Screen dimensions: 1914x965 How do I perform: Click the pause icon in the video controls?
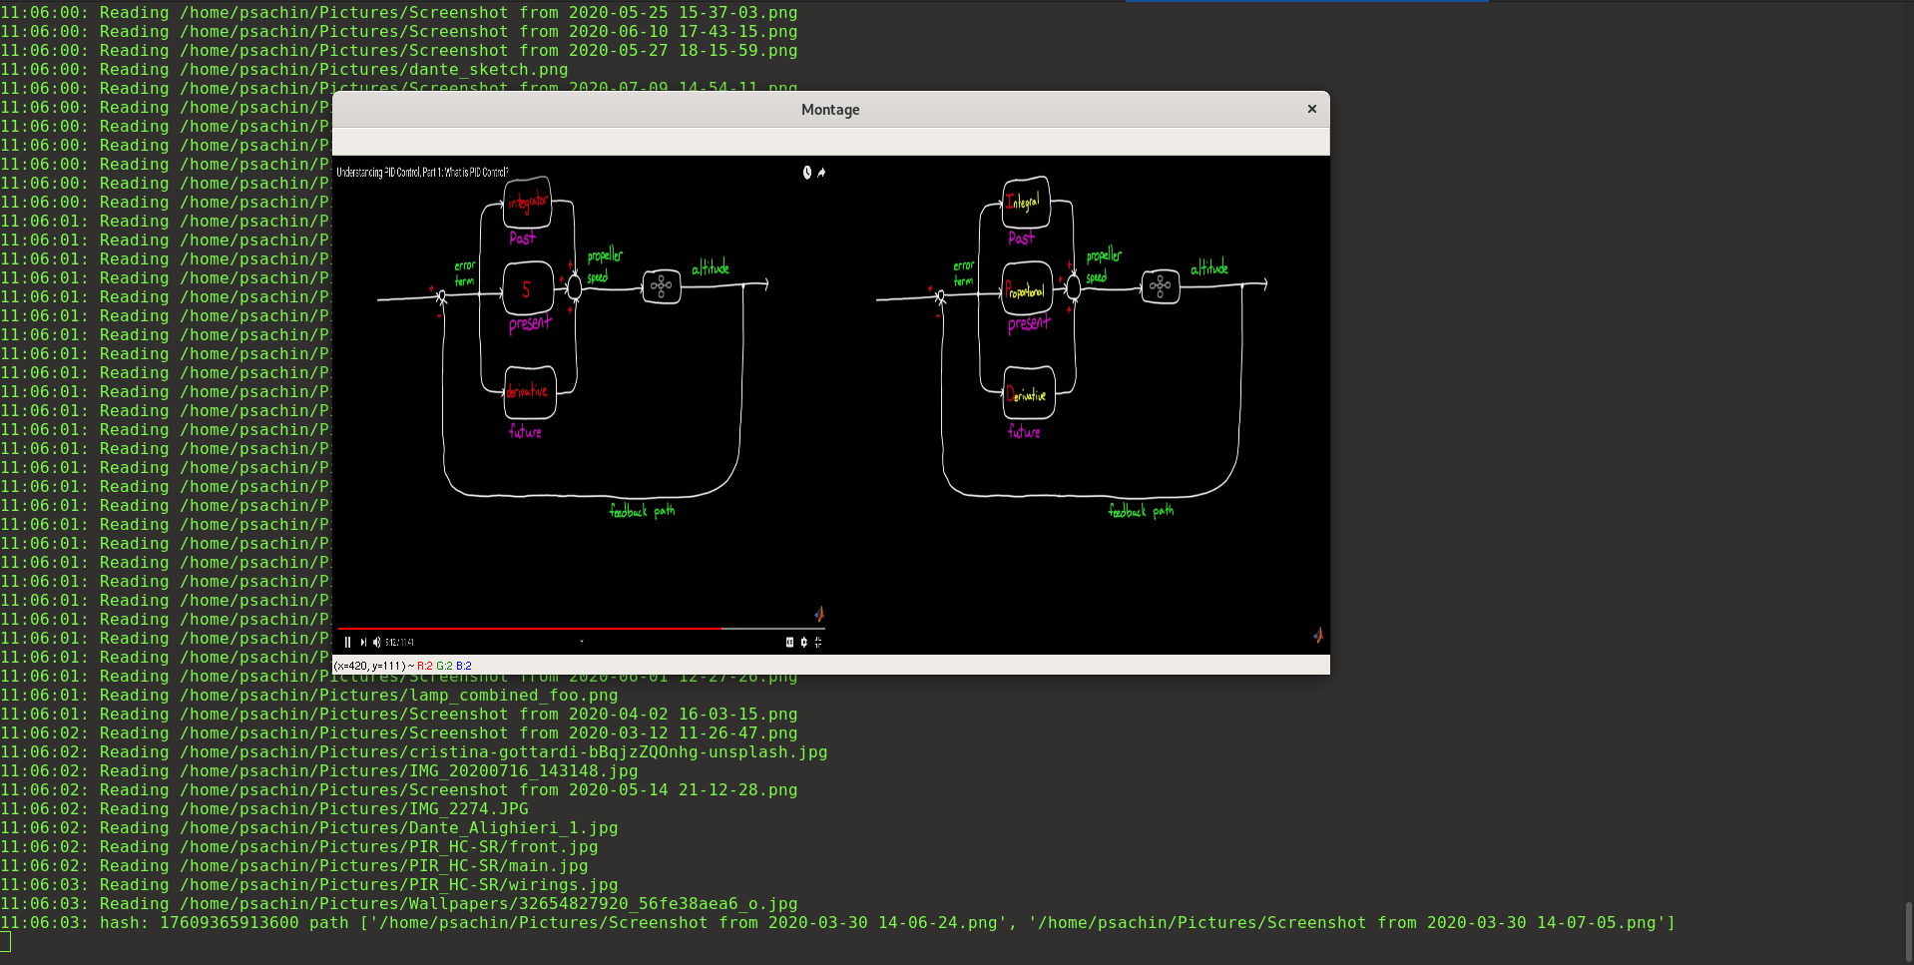(347, 643)
